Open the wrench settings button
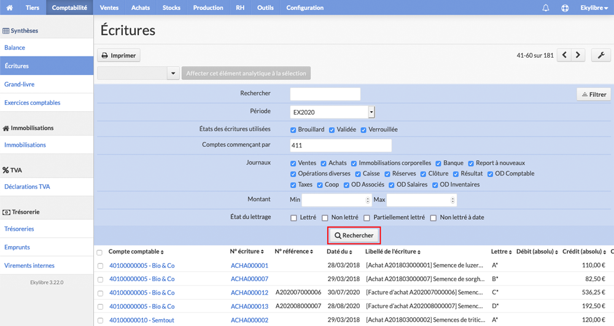 tap(601, 55)
